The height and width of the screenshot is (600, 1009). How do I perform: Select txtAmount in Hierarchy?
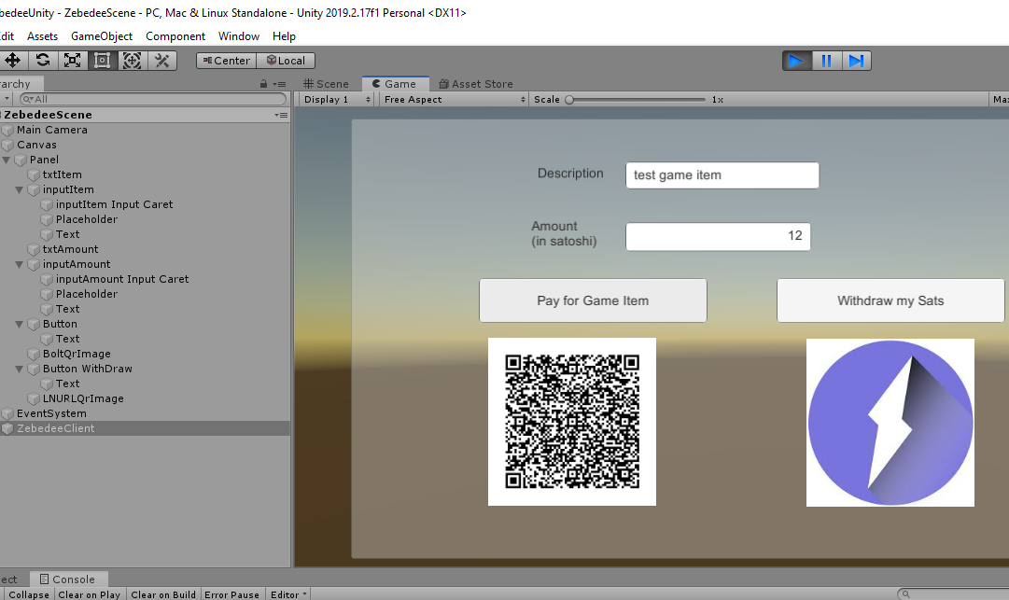pyautogui.click(x=145, y=249)
